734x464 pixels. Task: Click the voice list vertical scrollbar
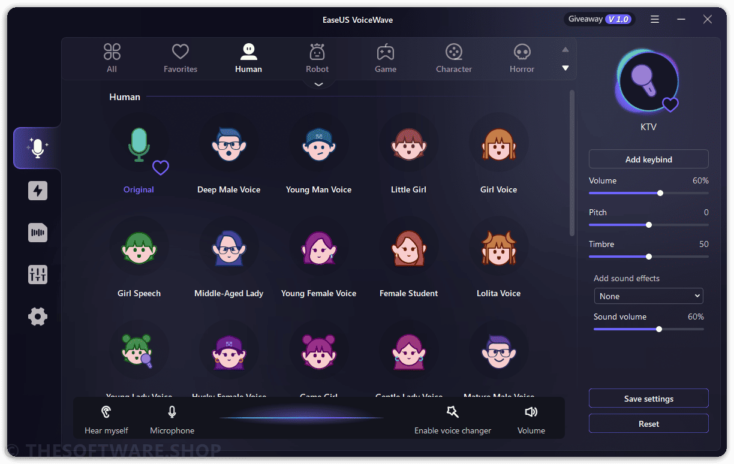pos(572,162)
